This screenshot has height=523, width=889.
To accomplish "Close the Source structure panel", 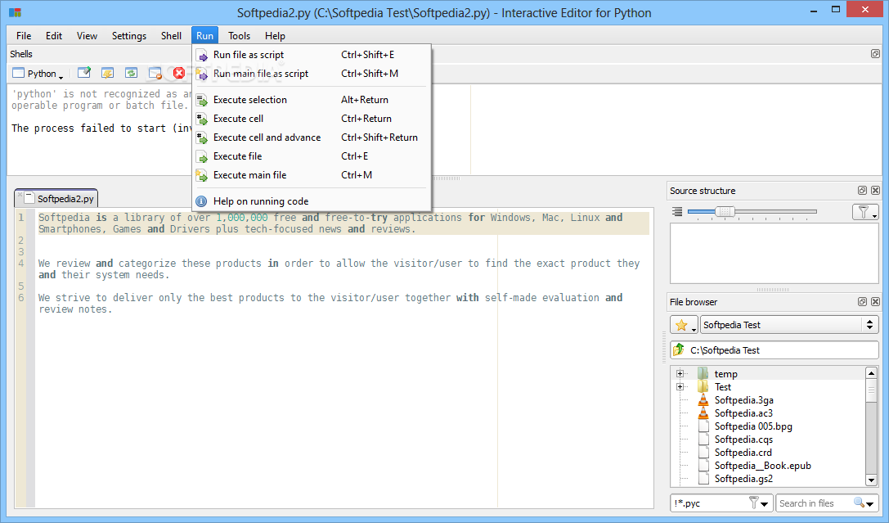I will (875, 191).
